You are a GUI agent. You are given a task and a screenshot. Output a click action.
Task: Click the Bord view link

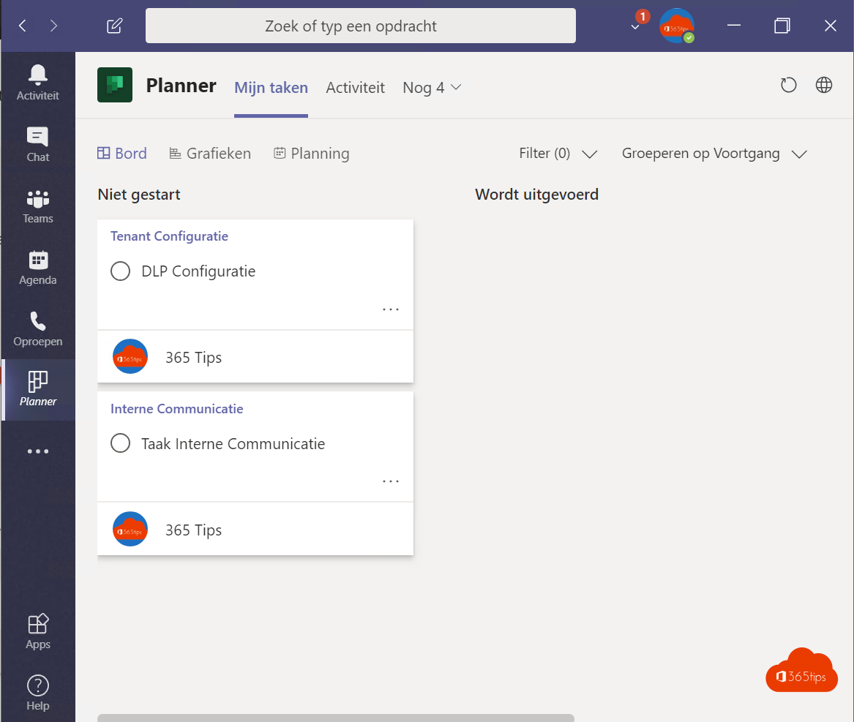121,153
